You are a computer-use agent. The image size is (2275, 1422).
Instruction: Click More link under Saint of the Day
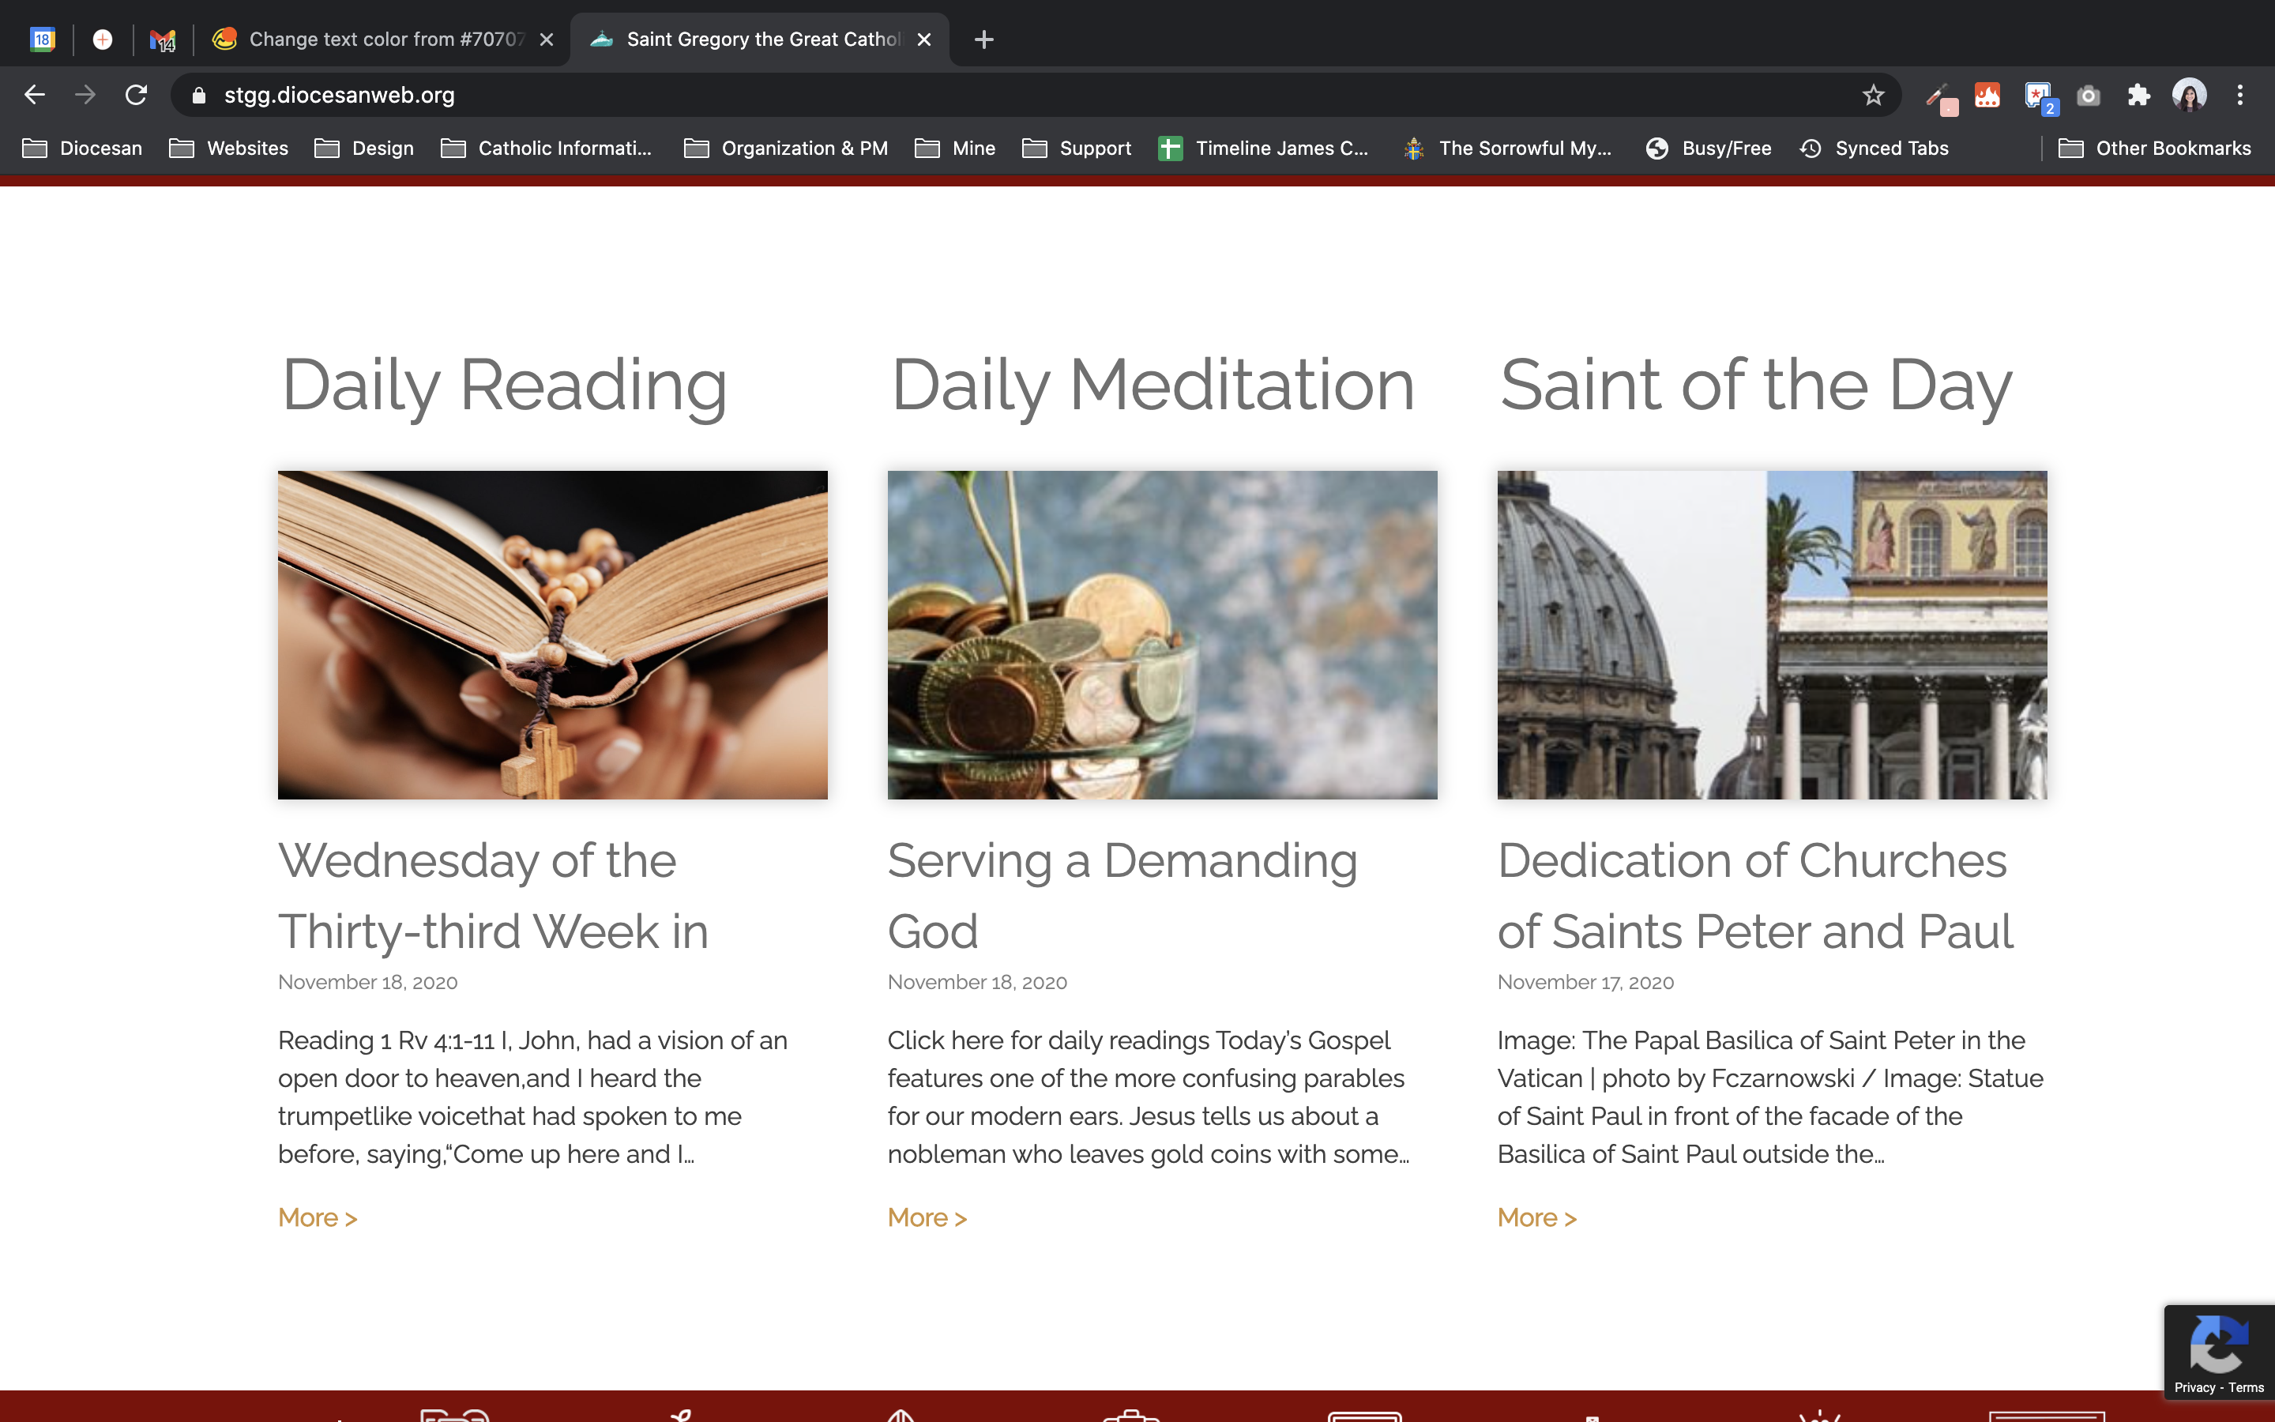(1536, 1218)
